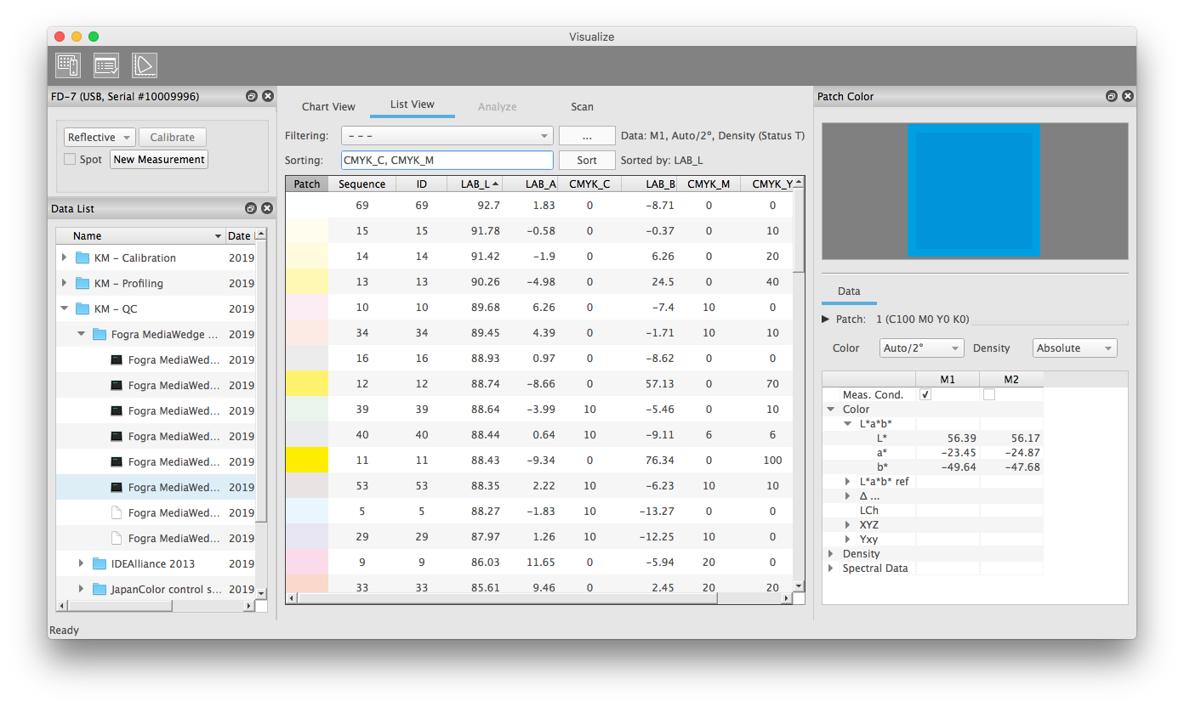
Task: Check the M2 measurement condition checkbox
Action: coord(989,395)
